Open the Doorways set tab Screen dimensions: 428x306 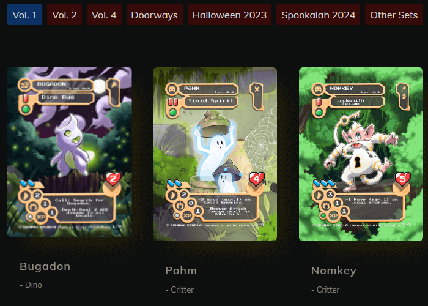click(155, 15)
